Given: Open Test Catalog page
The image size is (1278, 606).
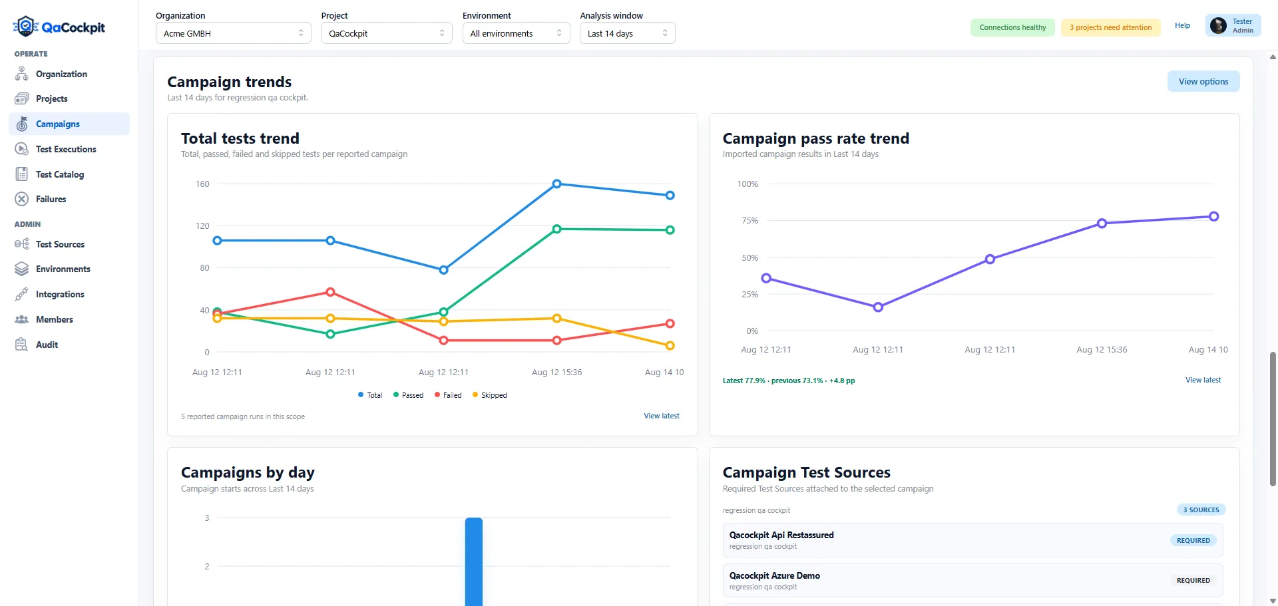Looking at the screenshot, I should pyautogui.click(x=69, y=174).
